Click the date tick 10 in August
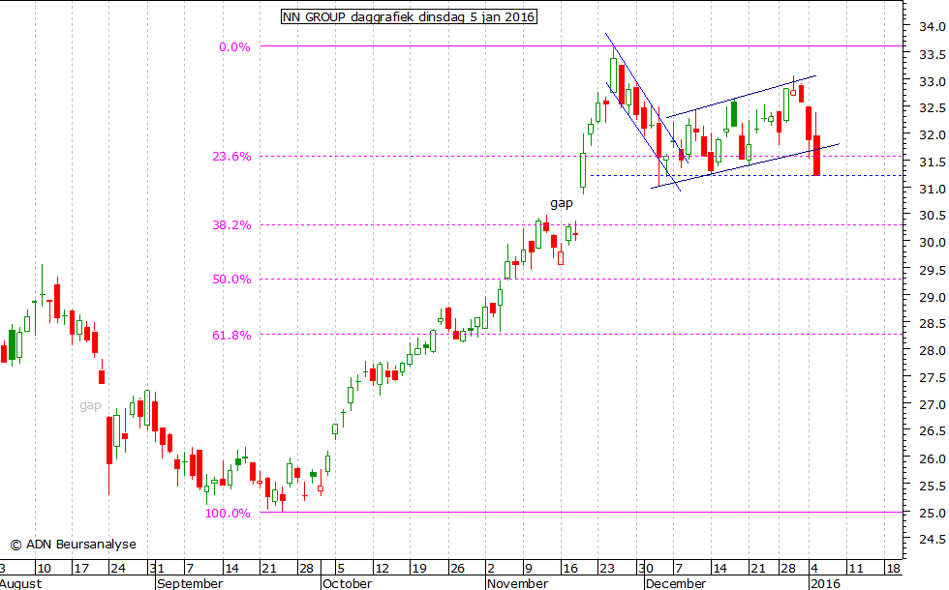The image size is (949, 590). [x=44, y=569]
